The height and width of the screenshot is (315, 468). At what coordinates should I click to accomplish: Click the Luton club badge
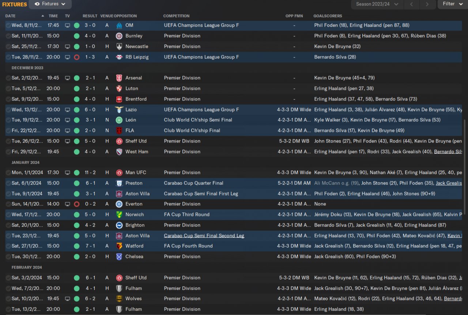[x=119, y=88]
